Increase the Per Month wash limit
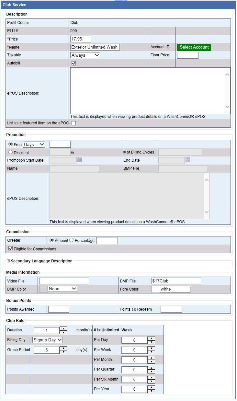Screen dimensions: 237x401 tap(151, 358)
